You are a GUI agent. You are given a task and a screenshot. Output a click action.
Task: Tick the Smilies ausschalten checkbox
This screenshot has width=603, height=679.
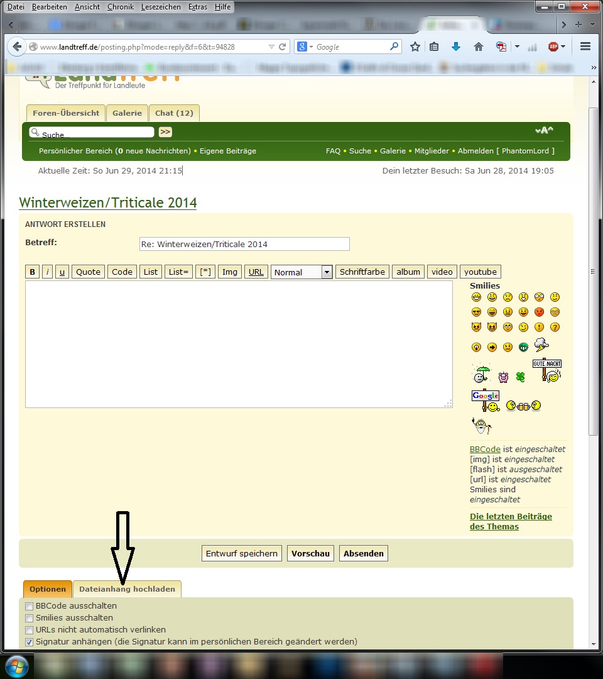30,618
